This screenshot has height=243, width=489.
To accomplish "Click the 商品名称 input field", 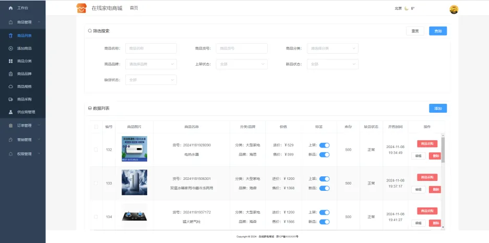I will click(151, 48).
